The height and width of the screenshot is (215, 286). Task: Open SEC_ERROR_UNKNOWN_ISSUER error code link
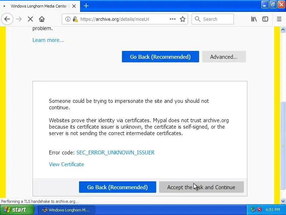point(115,153)
